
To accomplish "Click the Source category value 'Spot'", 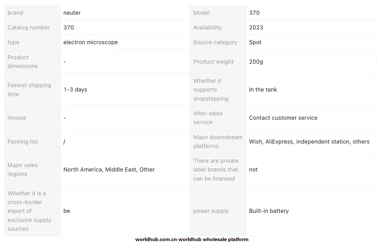I will (255, 42).
